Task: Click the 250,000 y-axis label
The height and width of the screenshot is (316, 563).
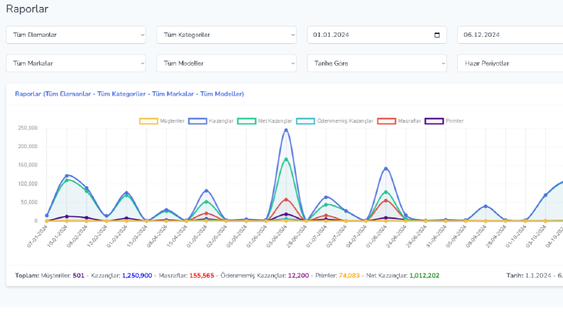Action: (28, 128)
